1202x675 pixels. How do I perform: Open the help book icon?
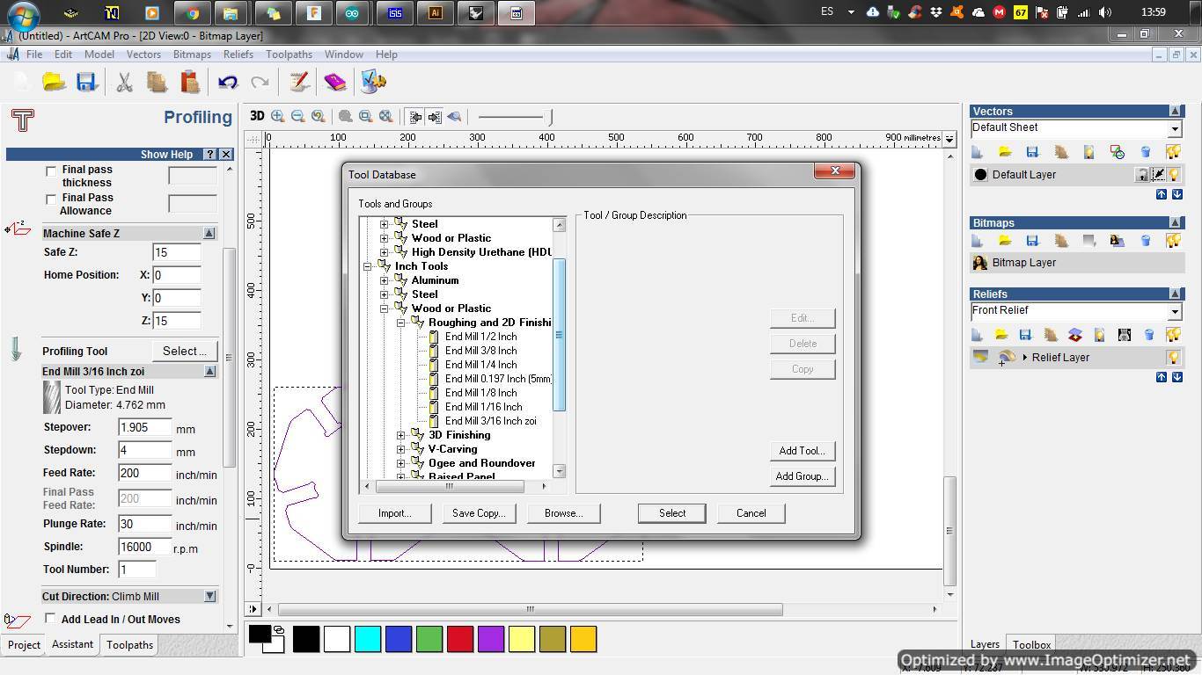[334, 83]
